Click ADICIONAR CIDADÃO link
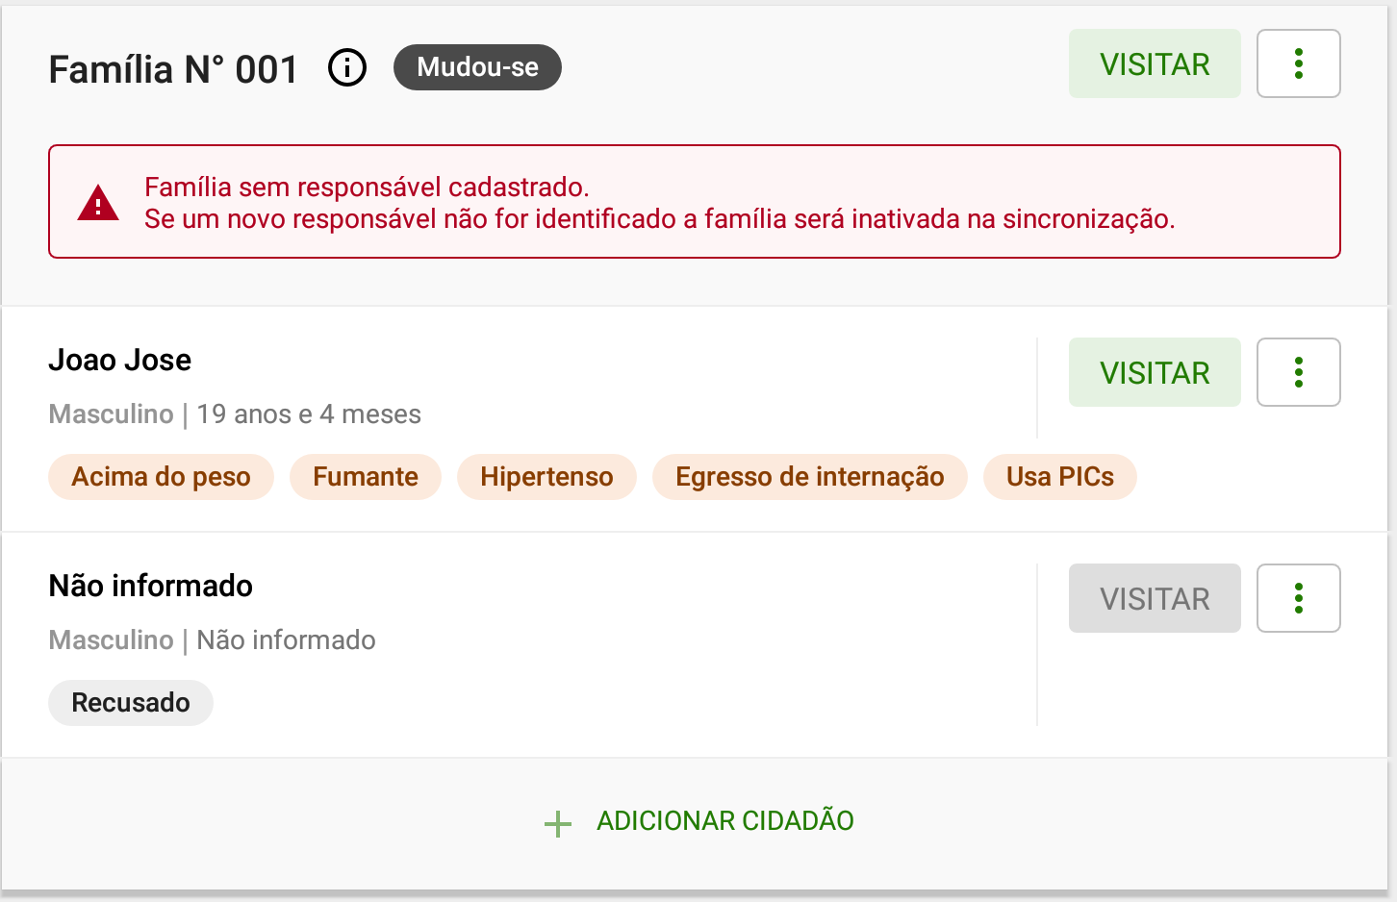The width and height of the screenshot is (1397, 902). (725, 821)
